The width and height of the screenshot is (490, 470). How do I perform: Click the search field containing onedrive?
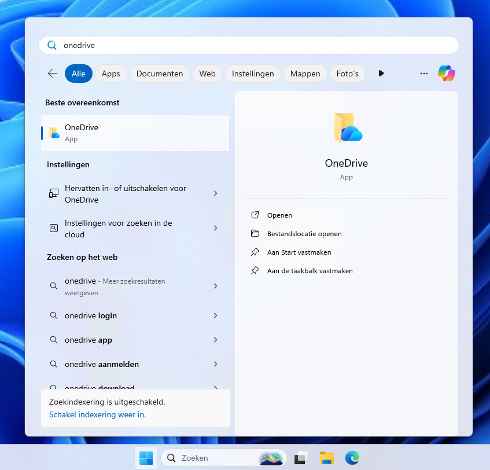(x=249, y=45)
